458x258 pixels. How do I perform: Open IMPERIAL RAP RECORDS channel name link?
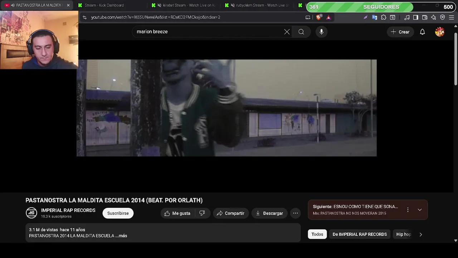point(68,210)
